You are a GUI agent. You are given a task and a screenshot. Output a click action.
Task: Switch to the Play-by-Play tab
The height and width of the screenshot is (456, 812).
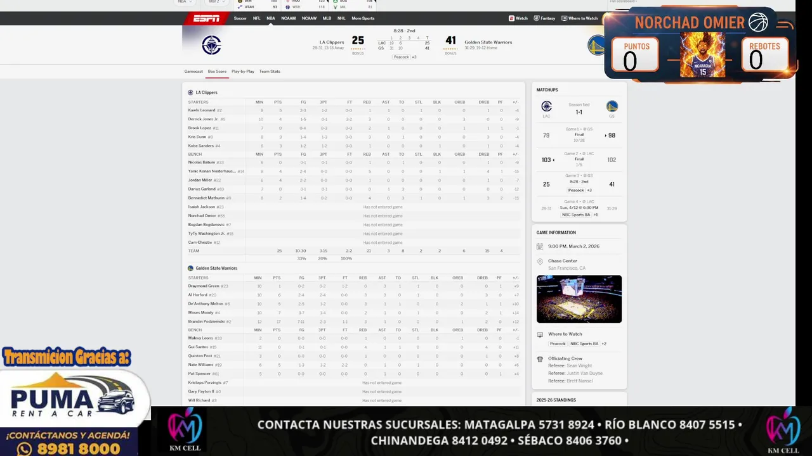point(243,72)
